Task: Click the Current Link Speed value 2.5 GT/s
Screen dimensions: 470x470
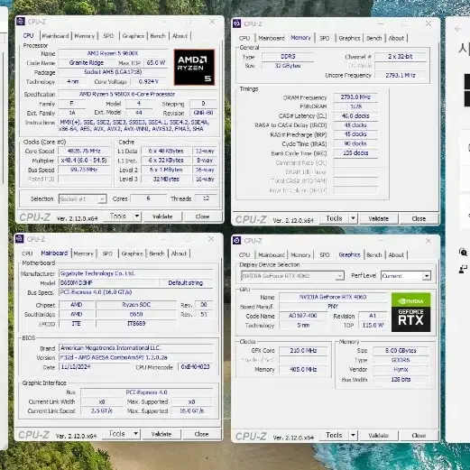Action: [102, 410]
